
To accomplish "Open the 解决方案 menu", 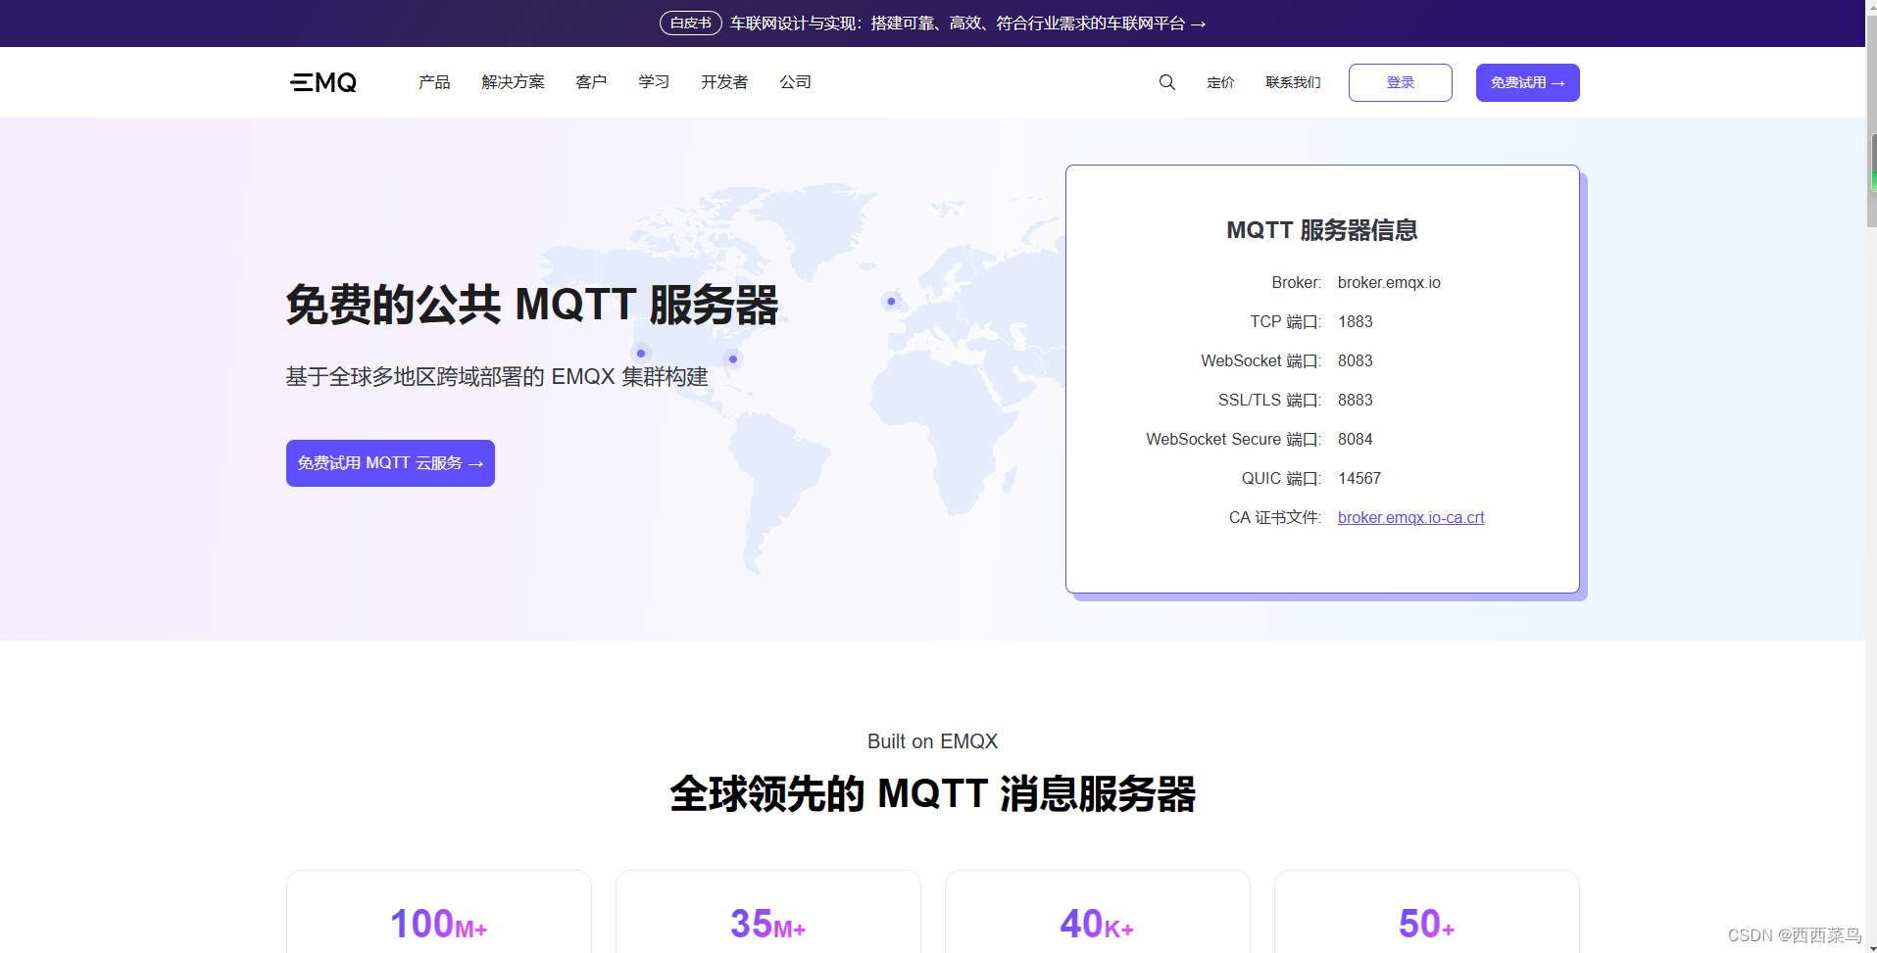I will click(x=513, y=82).
